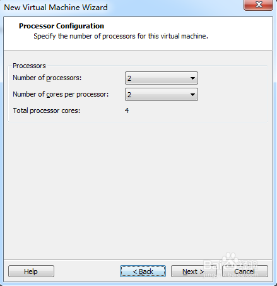Click the total cores value 4

(x=127, y=110)
